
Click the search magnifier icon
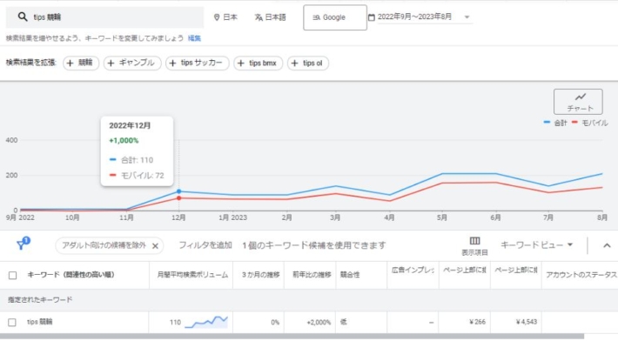23,17
